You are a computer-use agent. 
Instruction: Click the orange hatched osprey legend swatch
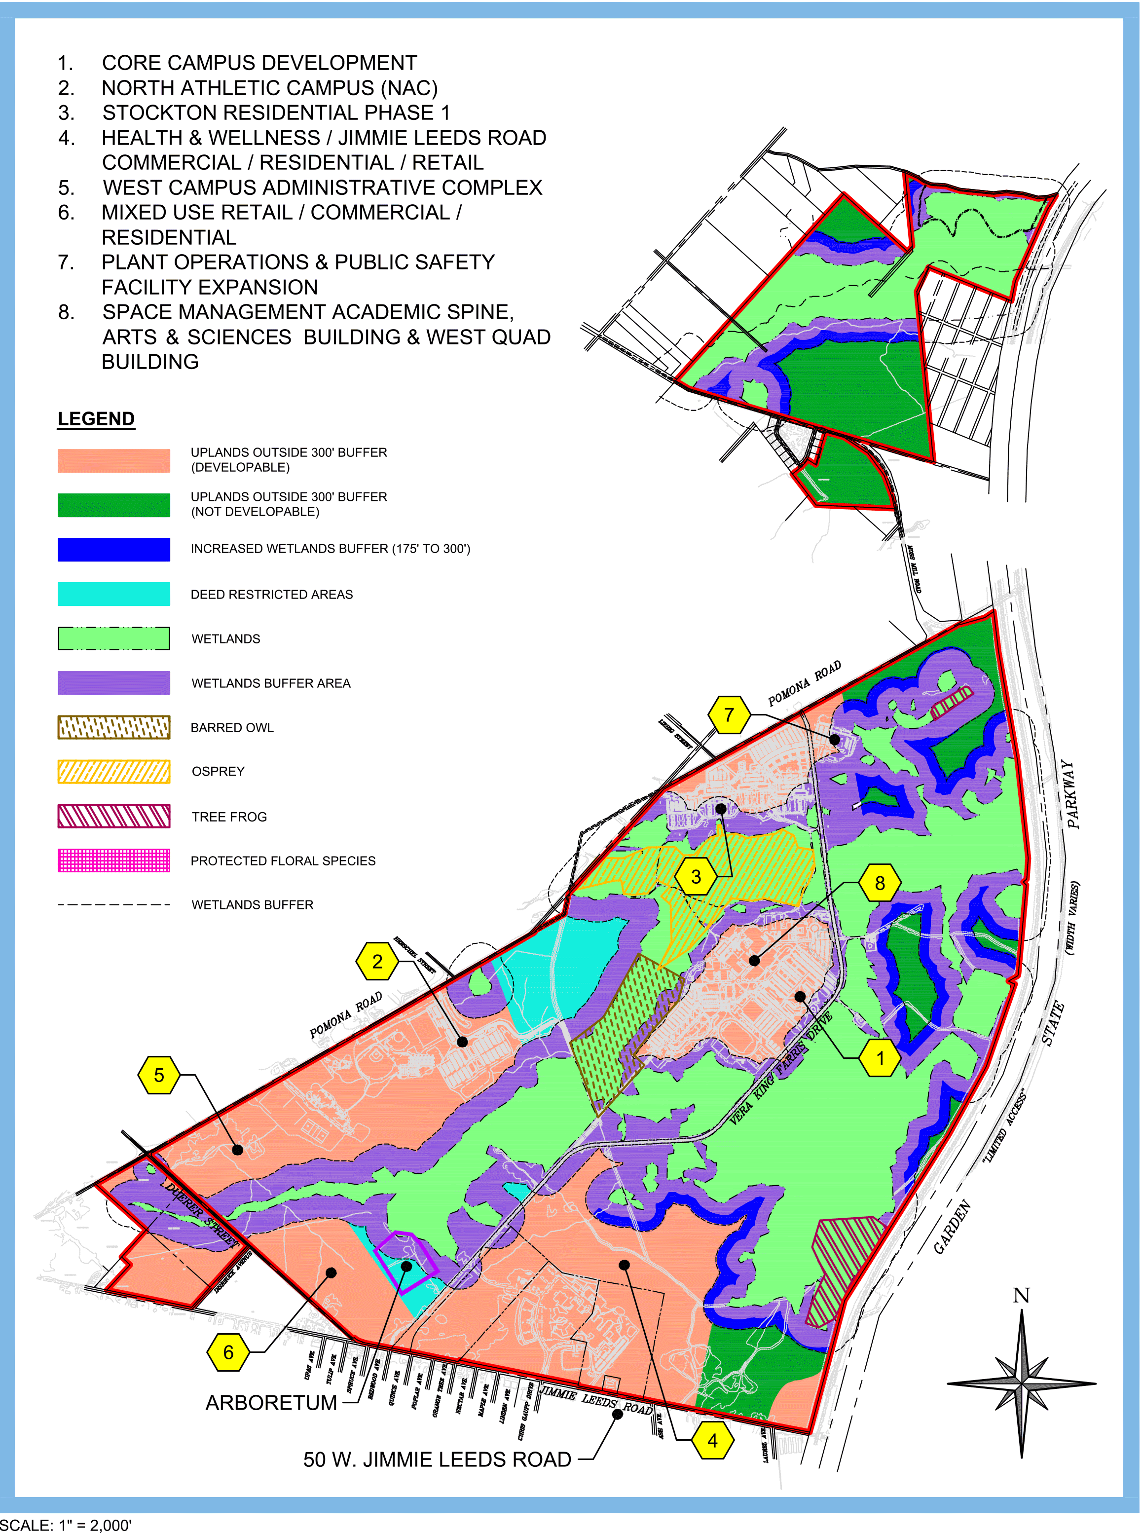(114, 772)
